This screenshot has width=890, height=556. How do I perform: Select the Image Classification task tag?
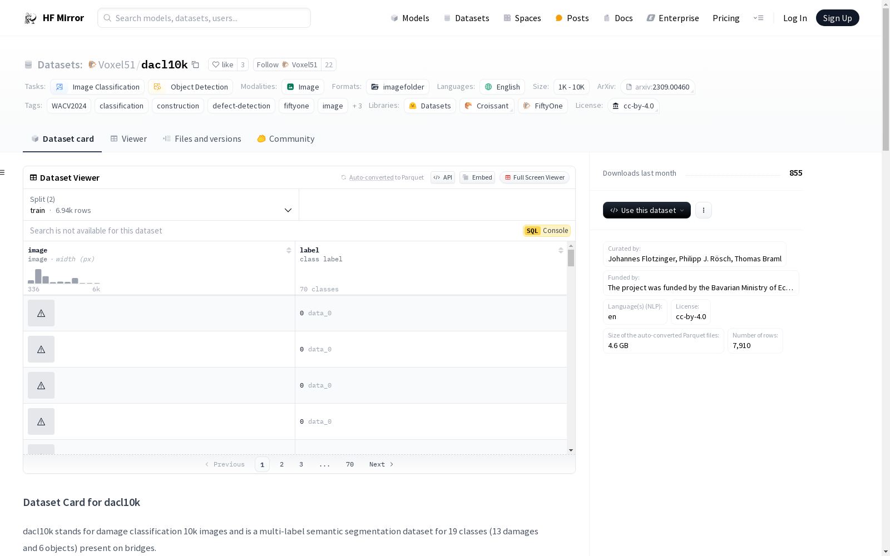[x=97, y=87]
